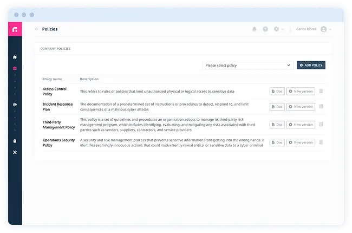
Task: Expand the settings gear dropdown
Action: tap(278, 29)
